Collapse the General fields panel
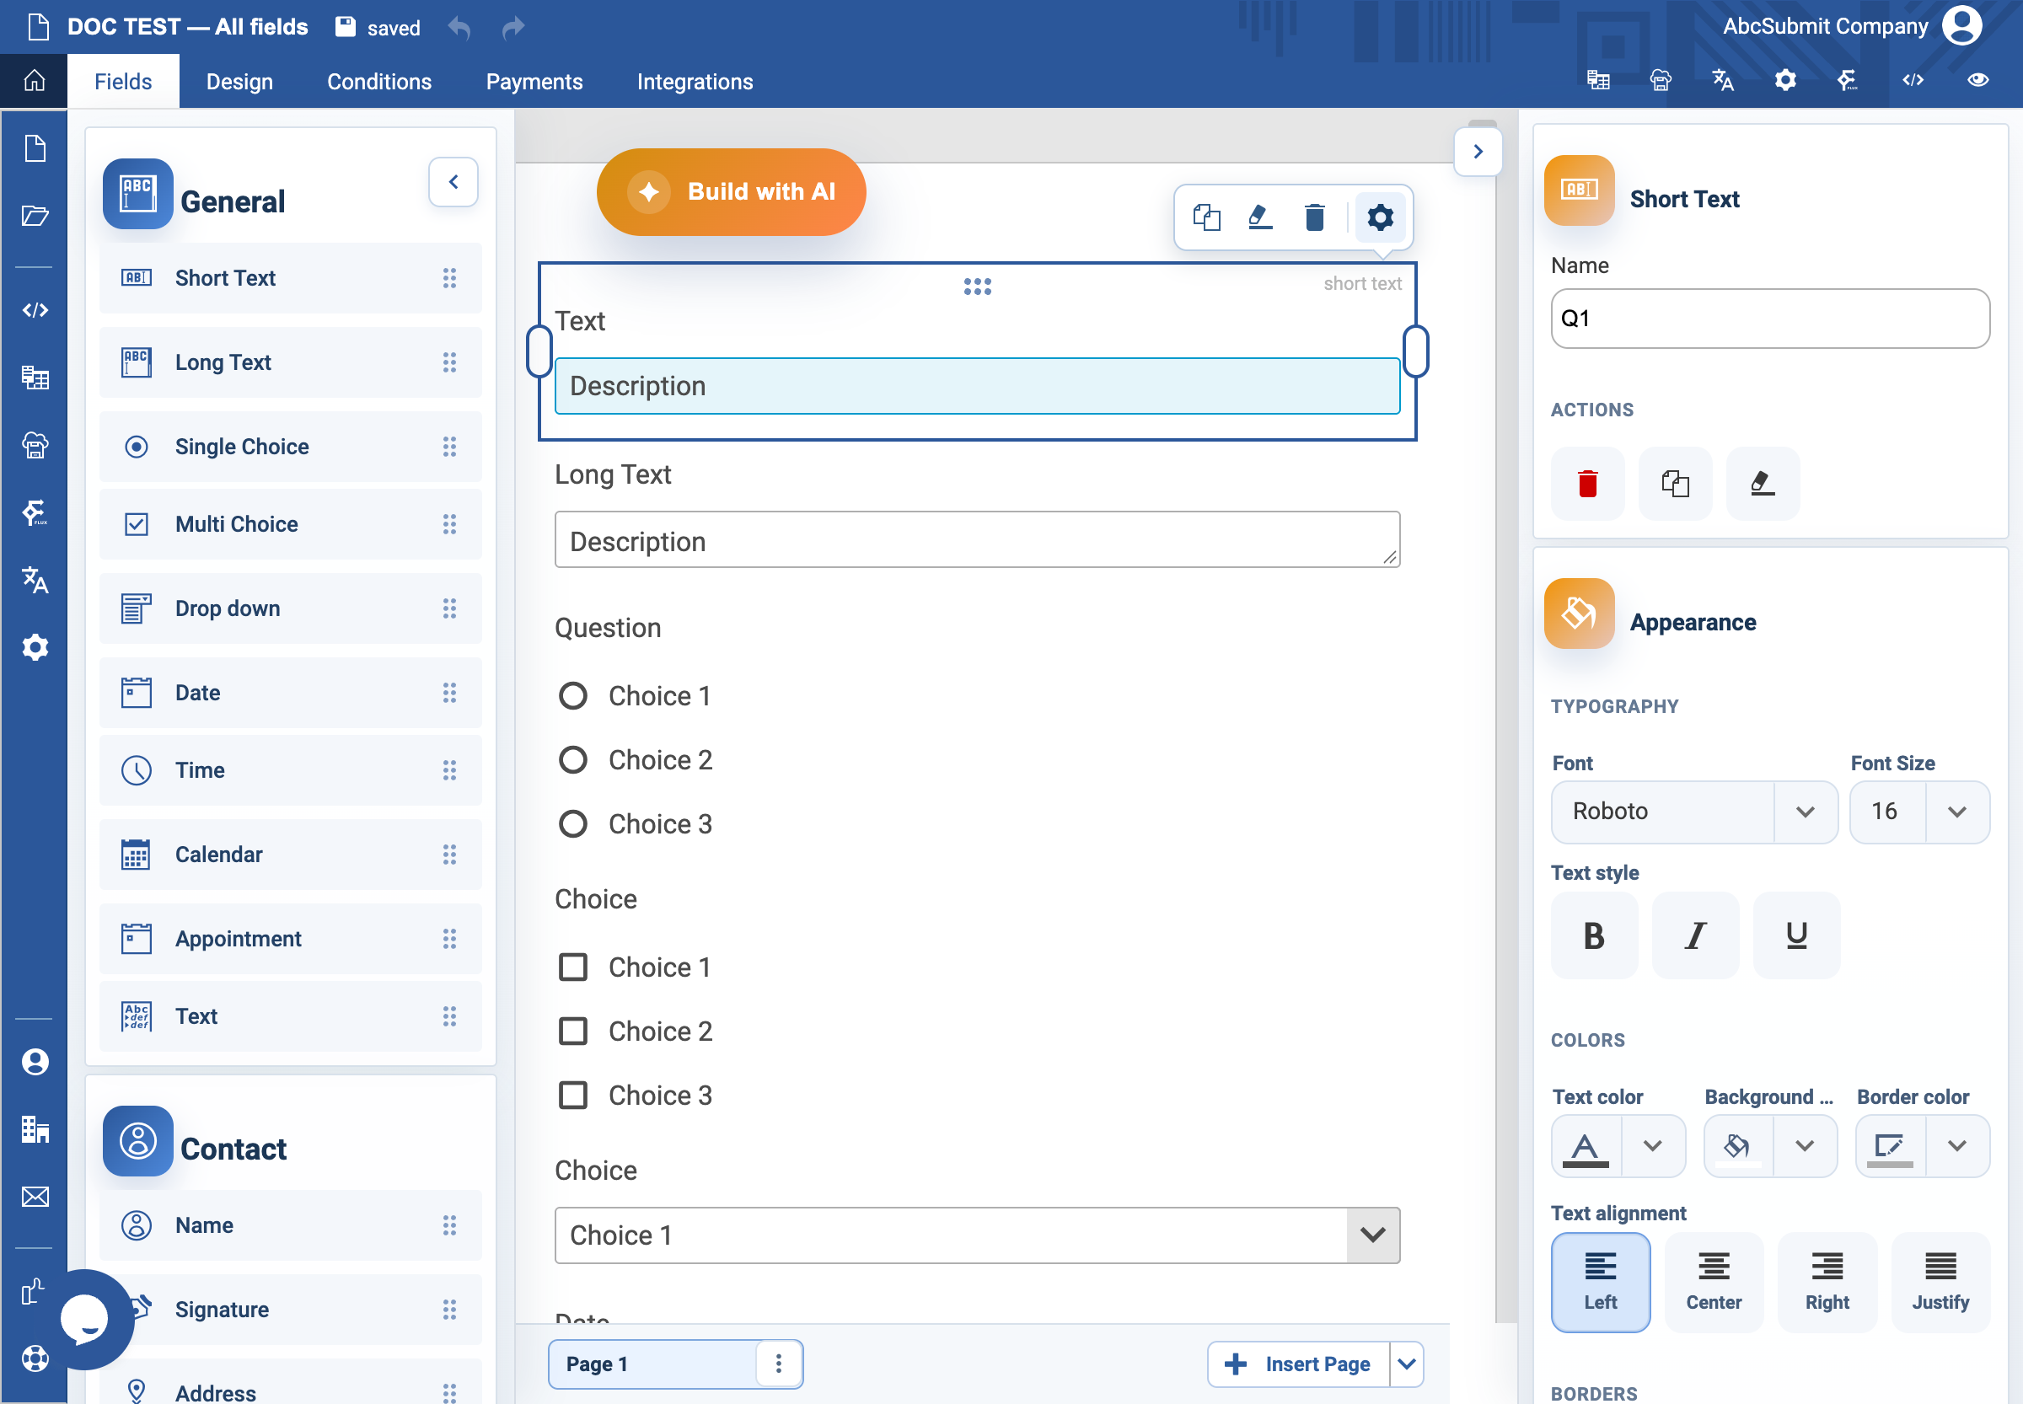The width and height of the screenshot is (2023, 1404). (x=453, y=182)
